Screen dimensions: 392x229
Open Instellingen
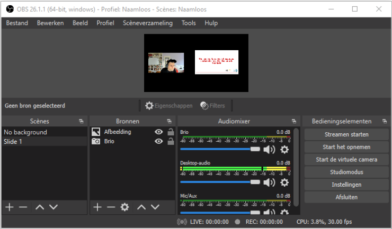pos(346,185)
